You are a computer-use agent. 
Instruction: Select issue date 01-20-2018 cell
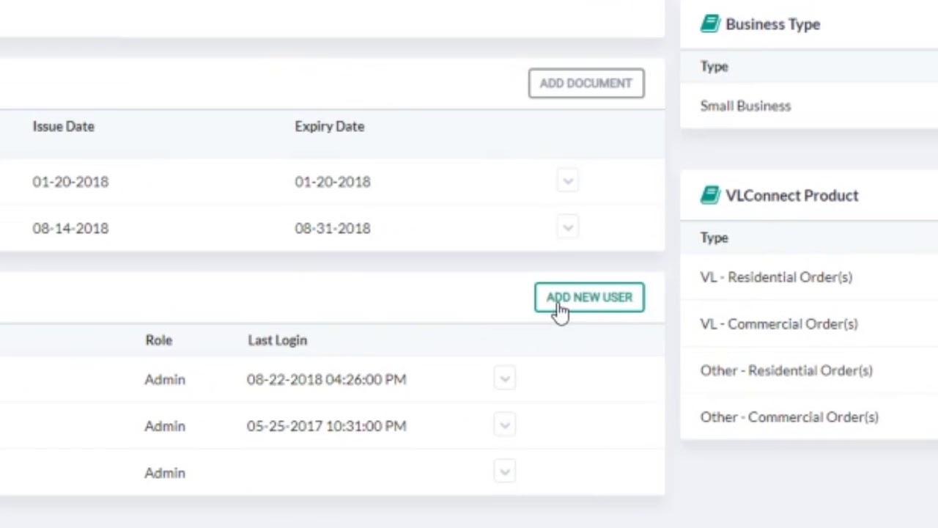[70, 182]
